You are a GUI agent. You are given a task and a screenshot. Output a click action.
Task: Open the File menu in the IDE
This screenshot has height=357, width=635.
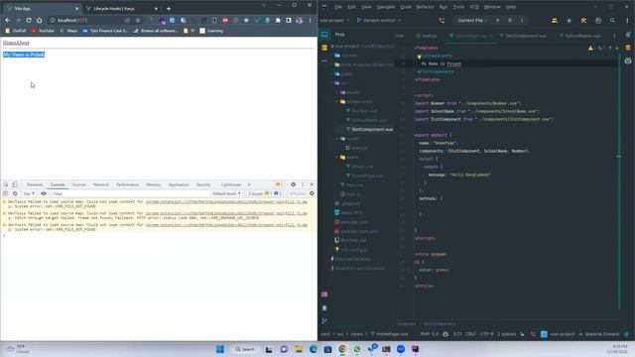338,7
